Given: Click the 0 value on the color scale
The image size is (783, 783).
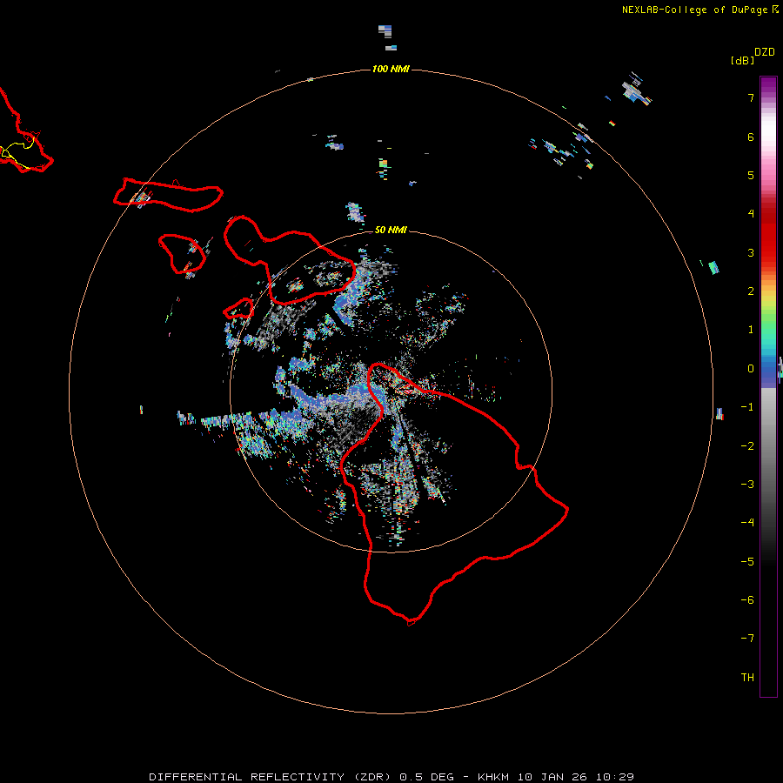Looking at the screenshot, I should click(751, 369).
